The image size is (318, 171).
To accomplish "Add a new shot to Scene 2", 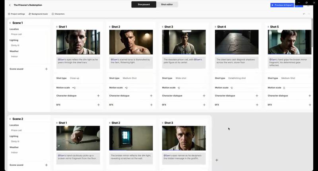I will 217,160.
